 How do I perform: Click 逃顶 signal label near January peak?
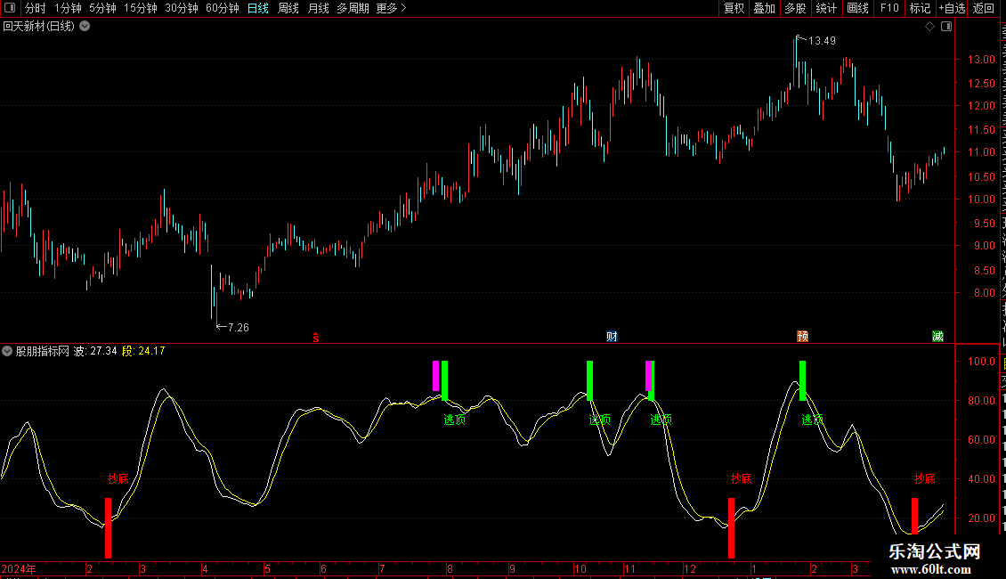pos(812,420)
